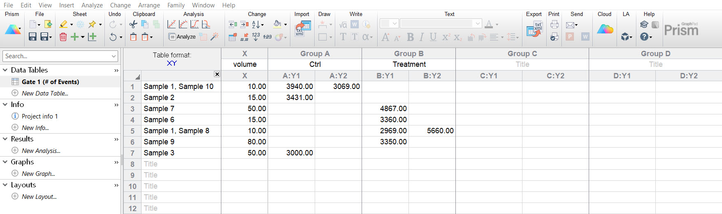722x214 pixels.
Task: Click the Save file icon
Action: 33,37
